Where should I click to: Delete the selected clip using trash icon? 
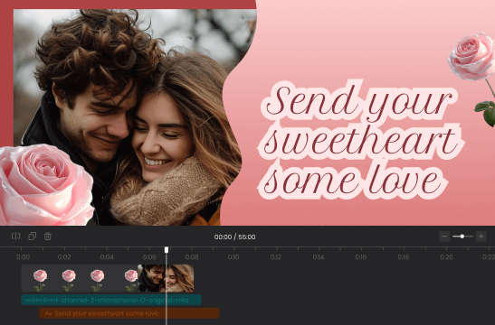pyautogui.click(x=48, y=237)
